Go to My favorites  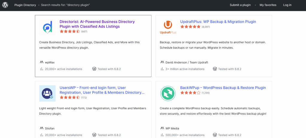268,5
